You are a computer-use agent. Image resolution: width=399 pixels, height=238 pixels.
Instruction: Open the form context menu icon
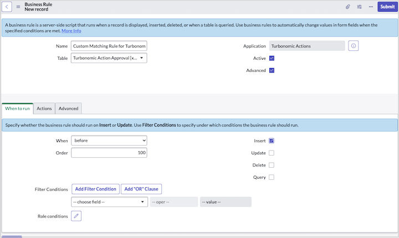pyautogui.click(x=18, y=7)
